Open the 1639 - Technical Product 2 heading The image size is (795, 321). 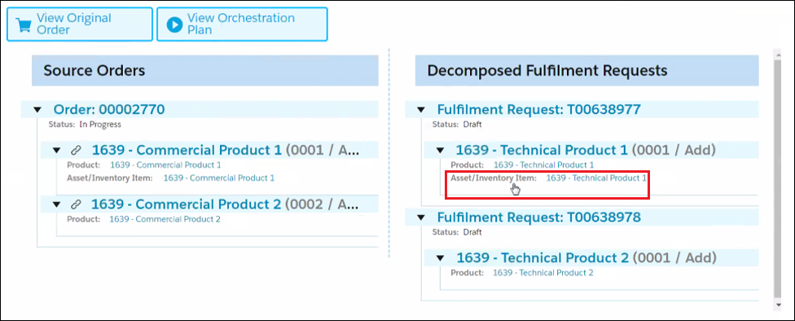542,258
